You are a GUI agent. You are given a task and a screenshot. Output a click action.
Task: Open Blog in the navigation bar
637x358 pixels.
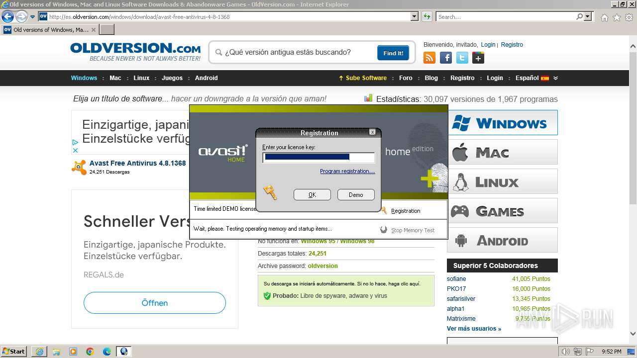[x=431, y=78]
